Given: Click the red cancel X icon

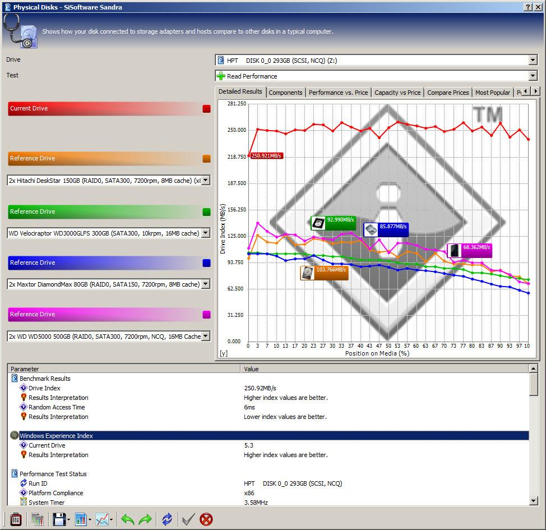Looking at the screenshot, I should coord(206,519).
